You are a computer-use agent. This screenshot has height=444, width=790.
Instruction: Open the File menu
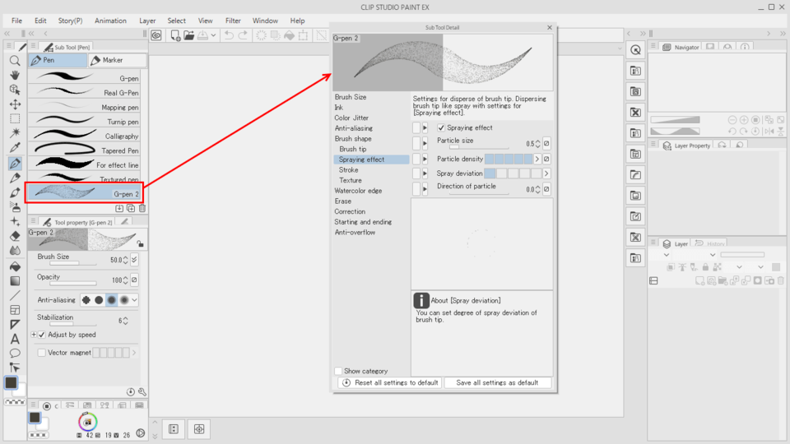click(x=16, y=21)
